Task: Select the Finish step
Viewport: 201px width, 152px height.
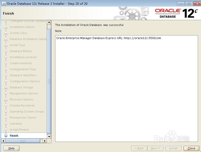Action: point(14,136)
